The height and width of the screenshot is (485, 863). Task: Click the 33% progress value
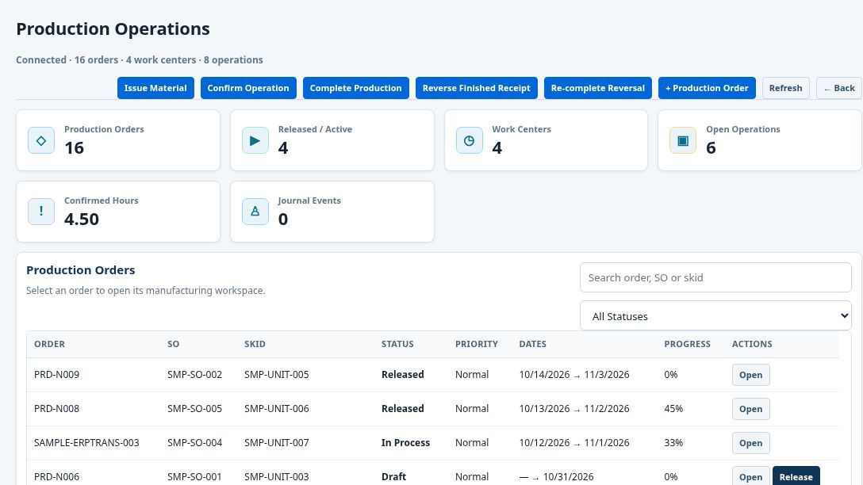(673, 443)
